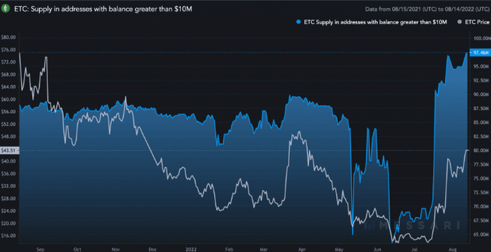The image size is (491, 252).
Task: Click the 100.00M right axis label
Action: point(482,38)
